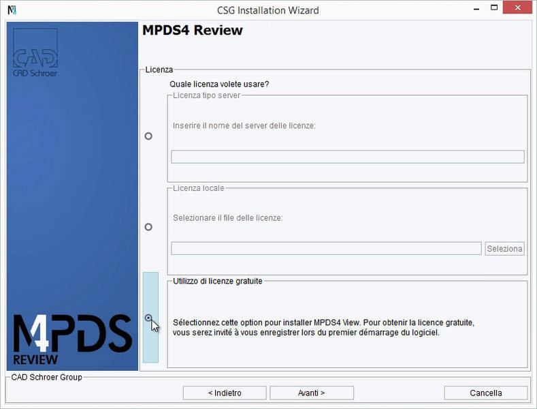Click 'Inserire il nome del server delle licenze' label
This screenshot has width=537, height=409.
tap(244, 125)
